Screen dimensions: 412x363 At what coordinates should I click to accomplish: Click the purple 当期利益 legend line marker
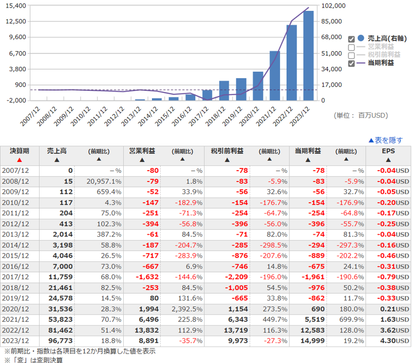point(360,63)
